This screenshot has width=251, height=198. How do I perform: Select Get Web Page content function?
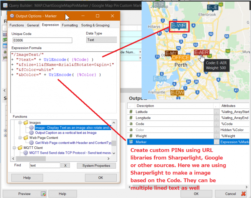(73, 142)
